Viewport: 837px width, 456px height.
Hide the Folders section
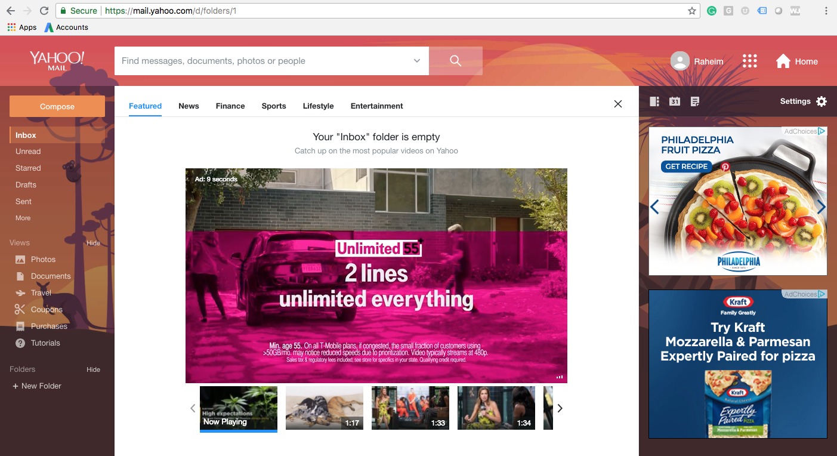[94, 369]
